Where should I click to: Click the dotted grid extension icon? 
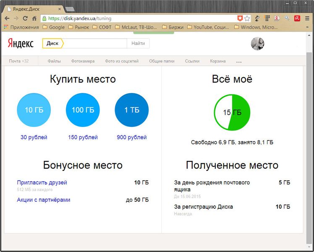point(267,18)
